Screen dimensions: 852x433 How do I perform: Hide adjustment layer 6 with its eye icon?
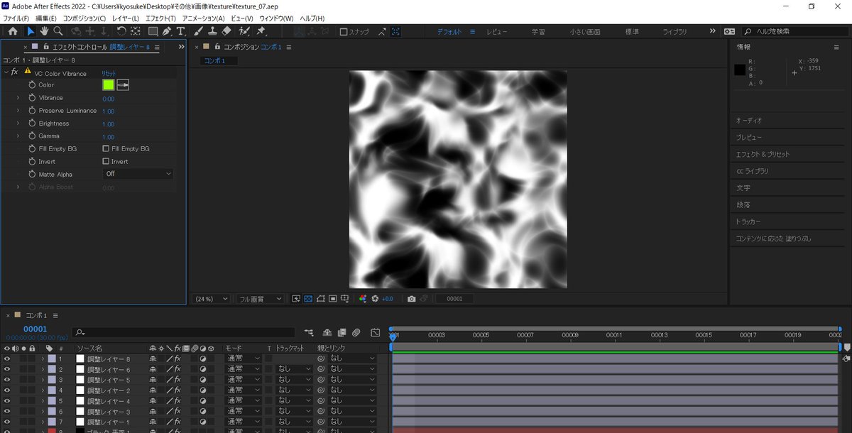(7, 370)
